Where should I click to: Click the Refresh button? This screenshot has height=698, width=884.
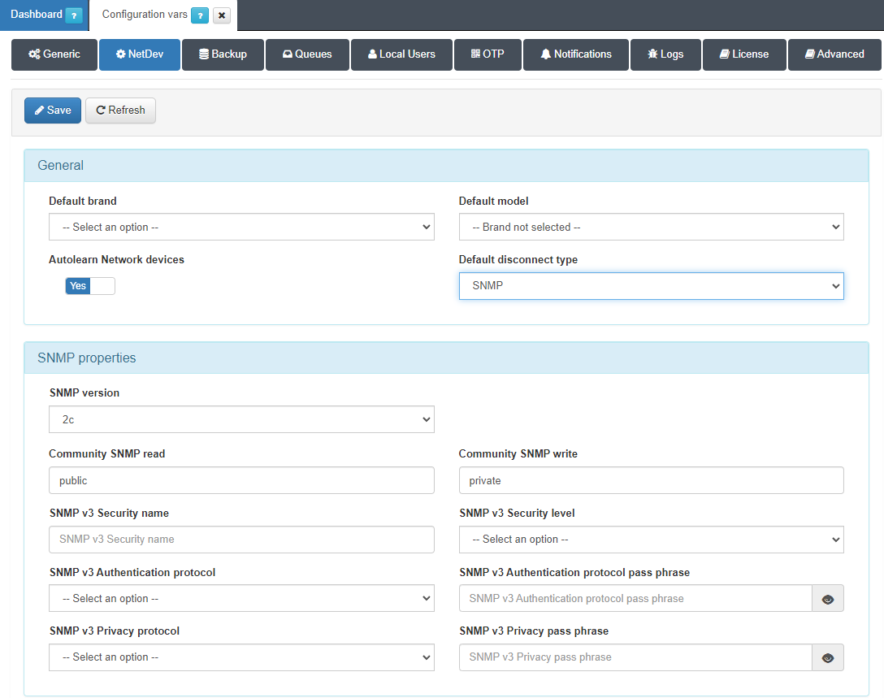point(120,111)
